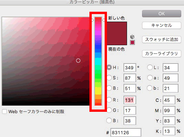Select the Lab a radio button
Image resolution: width=184 pixels, height=137 pixels.
pos(150,78)
